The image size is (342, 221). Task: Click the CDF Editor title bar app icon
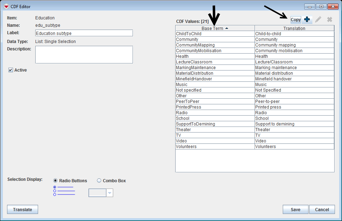pyautogui.click(x=6, y=6)
